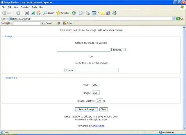Click the Google toolbar search box

26,23
